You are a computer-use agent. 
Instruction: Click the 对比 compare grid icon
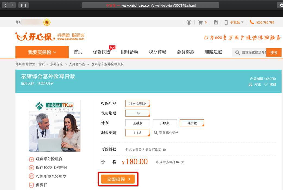250,84
